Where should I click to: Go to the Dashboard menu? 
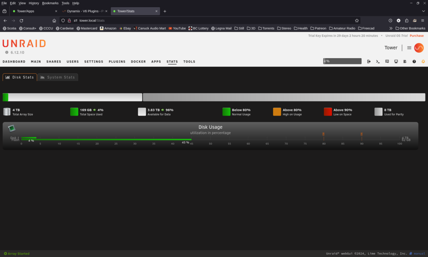coord(14,62)
